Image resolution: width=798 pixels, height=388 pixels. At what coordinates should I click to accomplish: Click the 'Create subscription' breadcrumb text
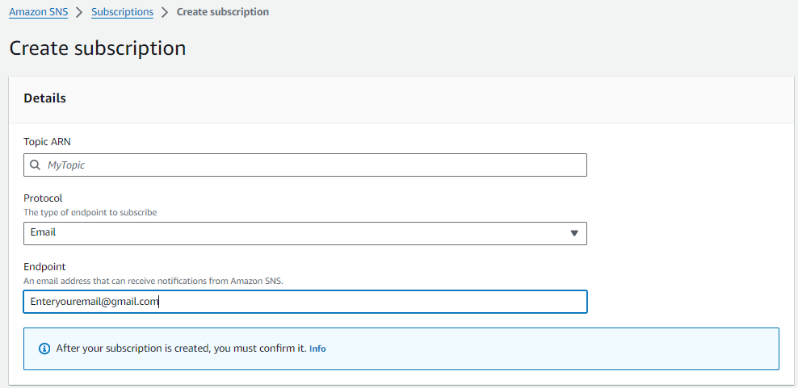(x=222, y=11)
